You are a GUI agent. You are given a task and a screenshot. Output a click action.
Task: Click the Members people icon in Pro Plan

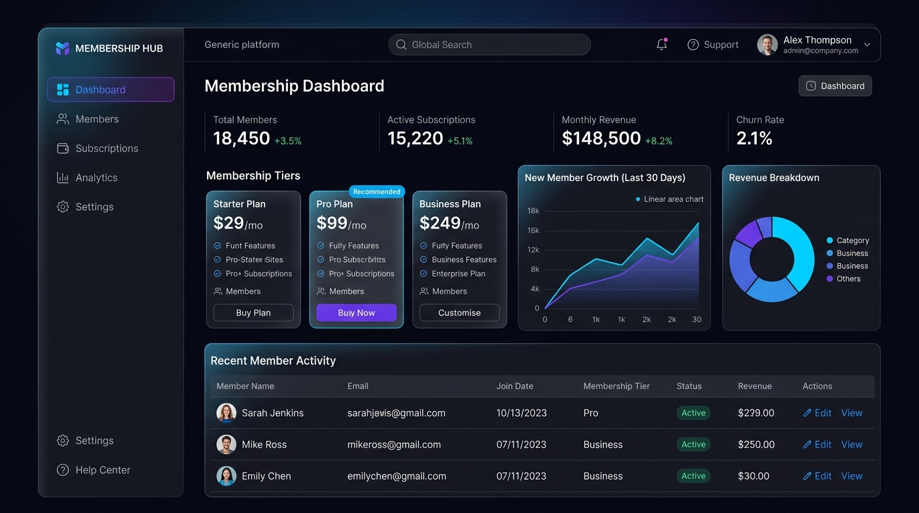[321, 291]
